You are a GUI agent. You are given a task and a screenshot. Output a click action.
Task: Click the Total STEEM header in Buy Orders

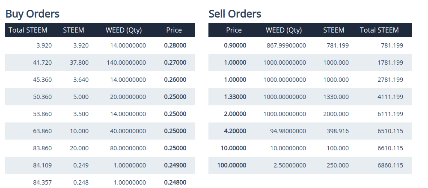tap(28, 30)
